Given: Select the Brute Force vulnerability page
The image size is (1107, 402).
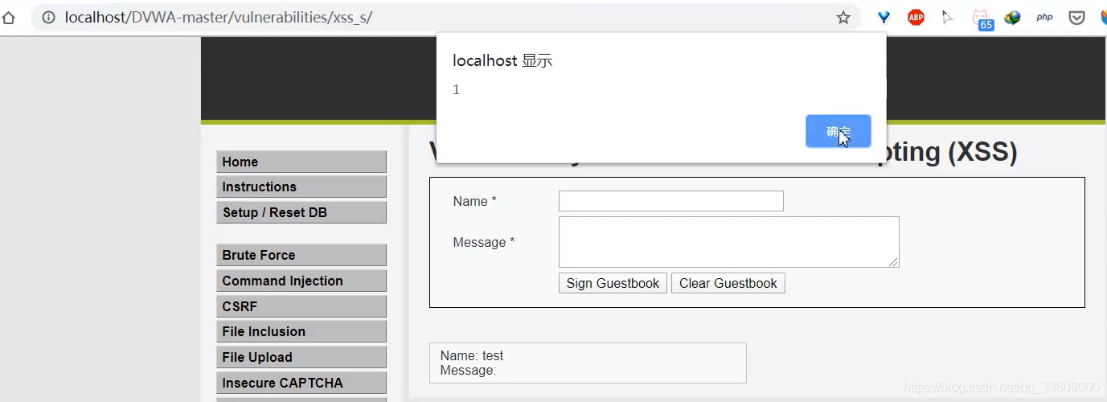Looking at the screenshot, I should tap(301, 255).
